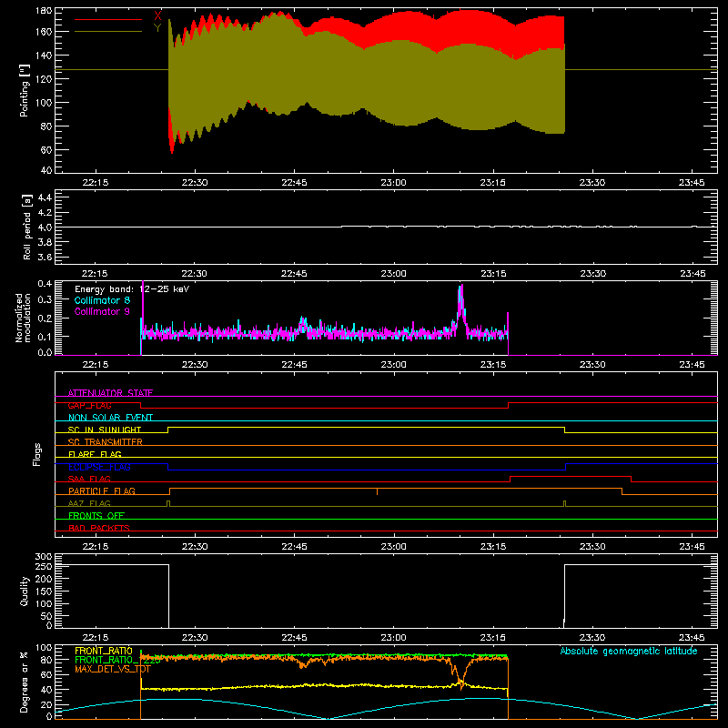
Task: Click the PARTICLE_FLAG label
Action: (102, 490)
